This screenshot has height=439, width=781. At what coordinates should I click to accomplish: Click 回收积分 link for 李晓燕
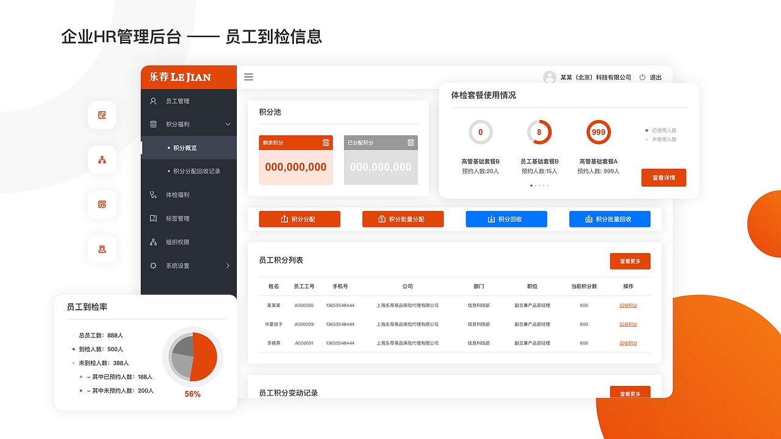click(628, 343)
